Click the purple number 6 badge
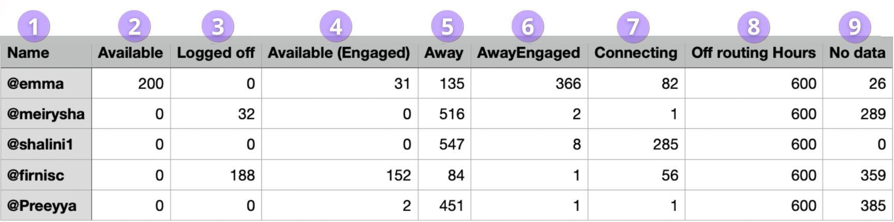The width and height of the screenshot is (894, 222). [x=528, y=26]
